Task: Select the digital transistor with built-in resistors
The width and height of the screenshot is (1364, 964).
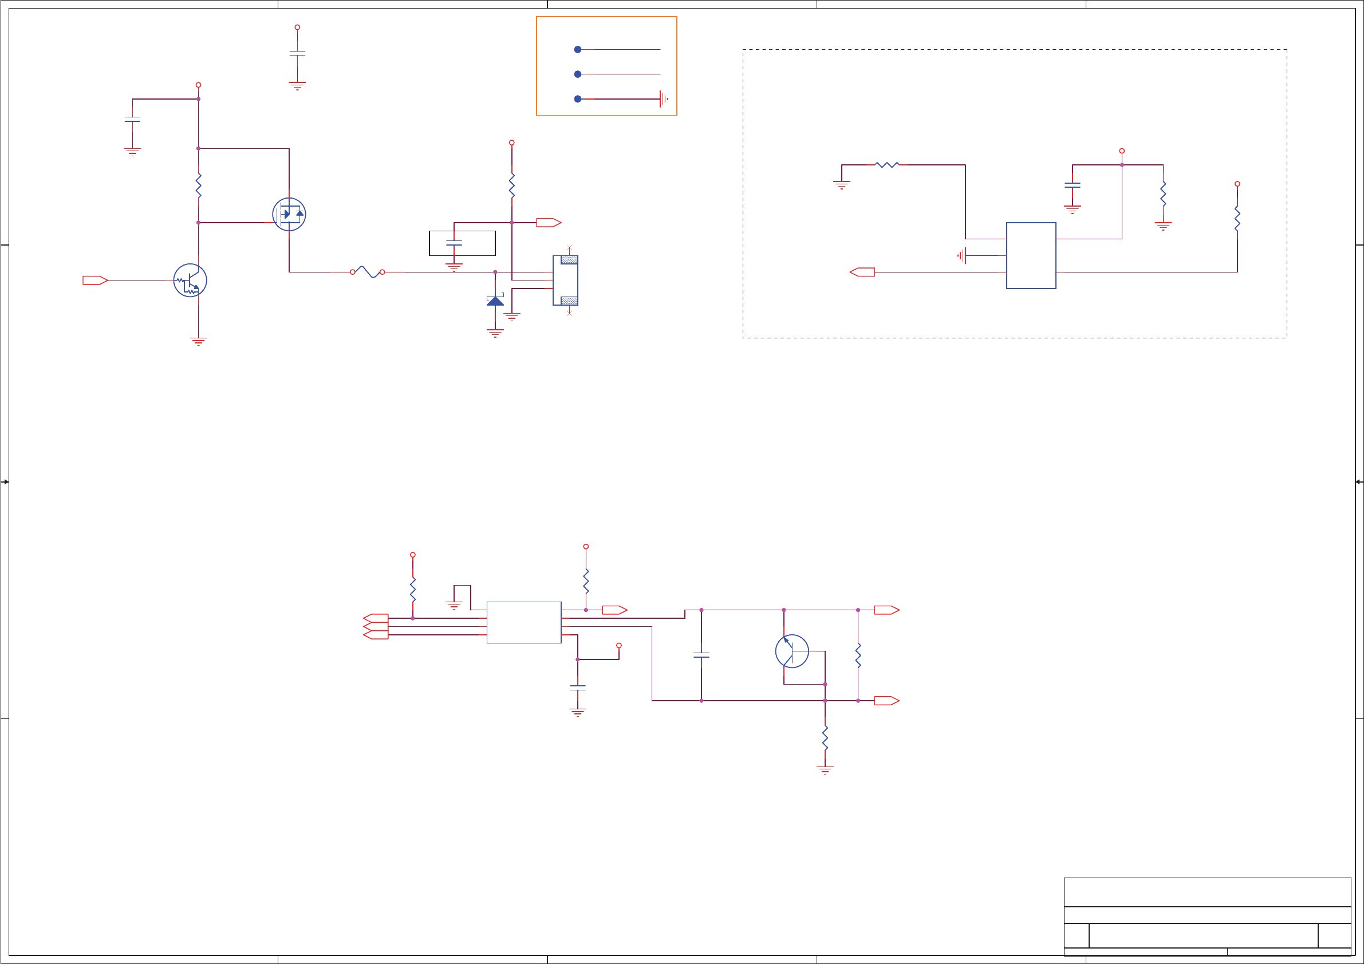Action: pos(190,280)
